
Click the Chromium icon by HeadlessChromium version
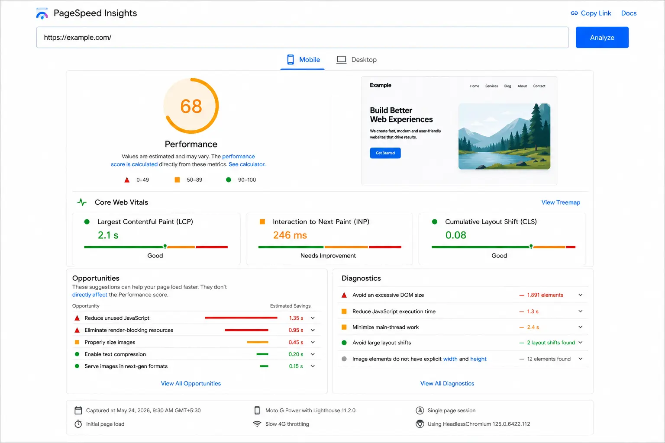[420, 424]
